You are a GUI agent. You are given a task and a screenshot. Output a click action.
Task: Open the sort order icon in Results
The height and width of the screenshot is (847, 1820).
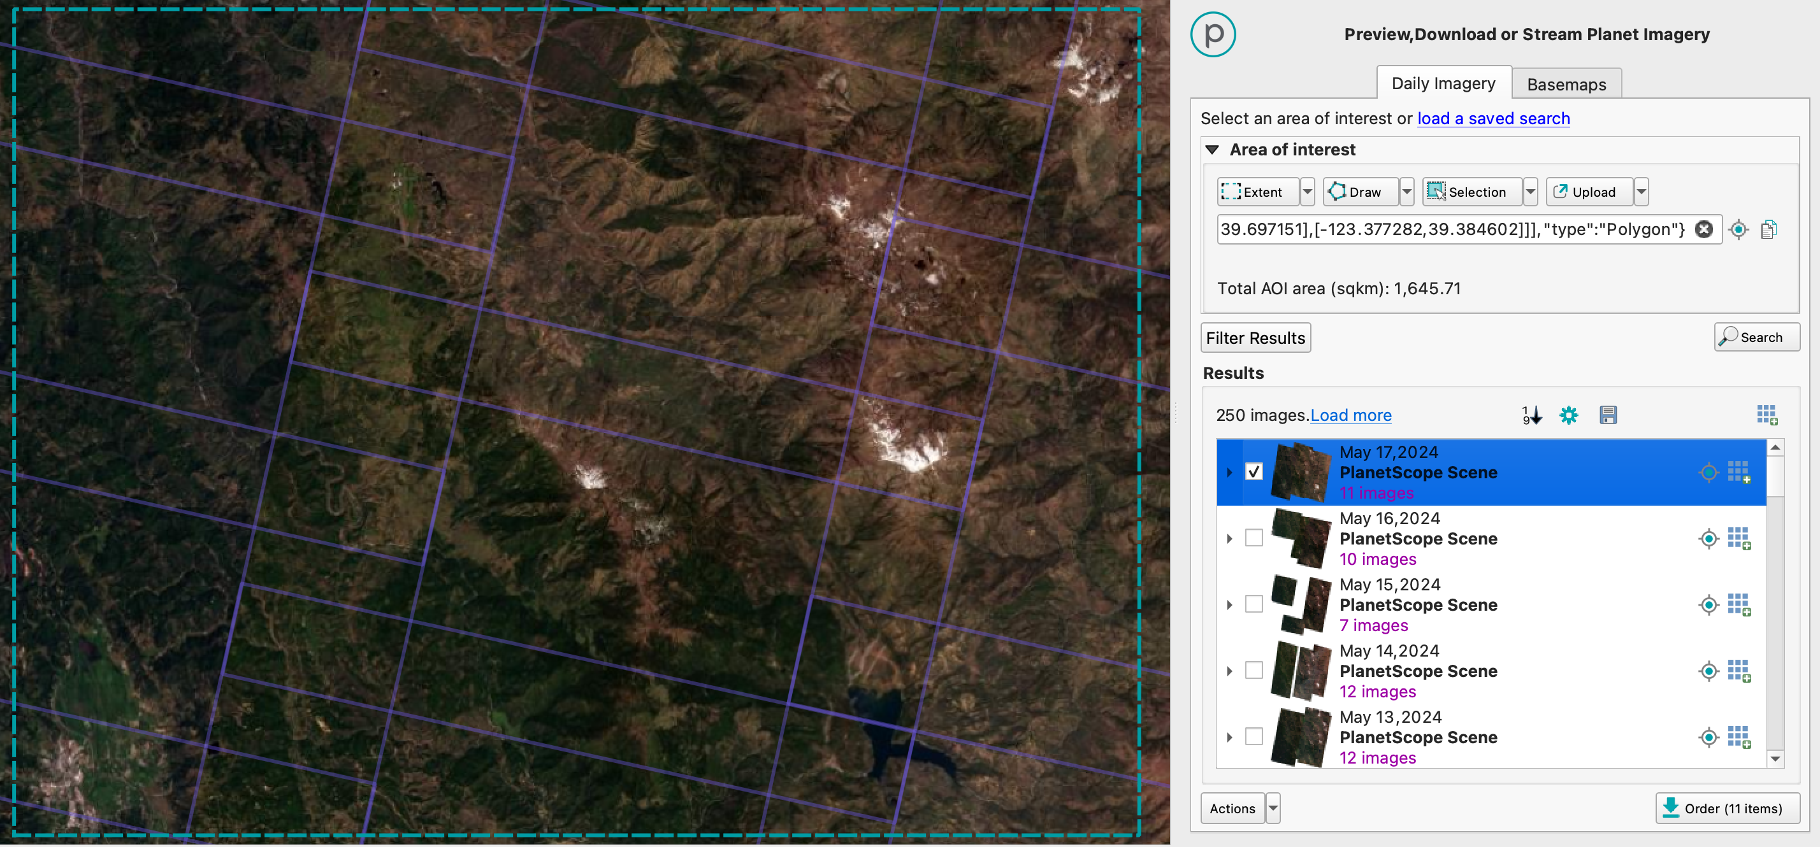tap(1531, 415)
